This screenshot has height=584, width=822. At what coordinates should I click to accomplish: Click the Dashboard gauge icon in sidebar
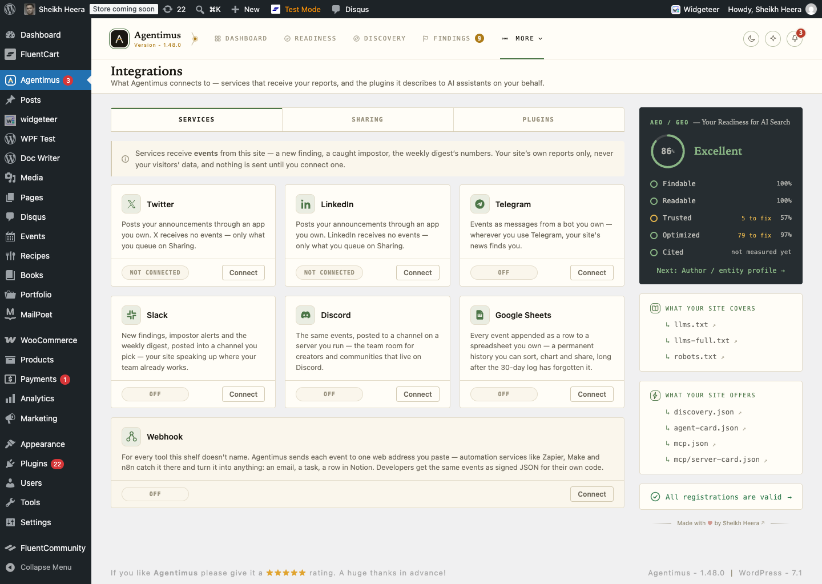(x=10, y=35)
